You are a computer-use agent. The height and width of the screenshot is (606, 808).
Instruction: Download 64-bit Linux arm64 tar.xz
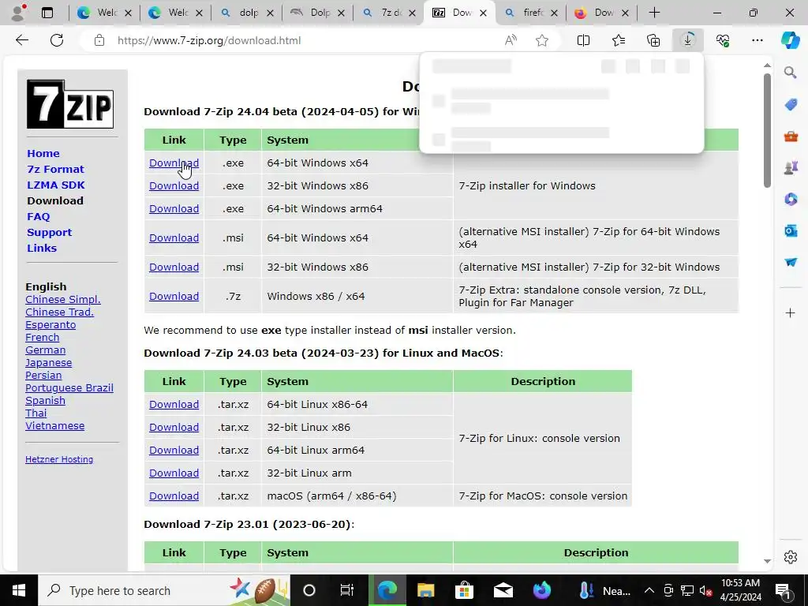pyautogui.click(x=174, y=450)
